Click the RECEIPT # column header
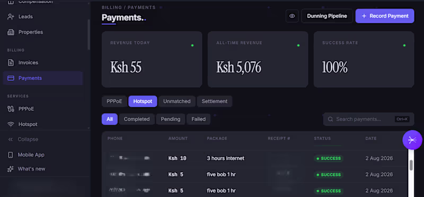The image size is (424, 197). point(279,138)
